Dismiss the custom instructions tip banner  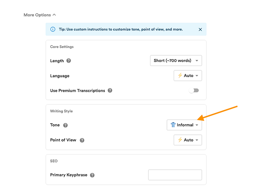click(200, 29)
